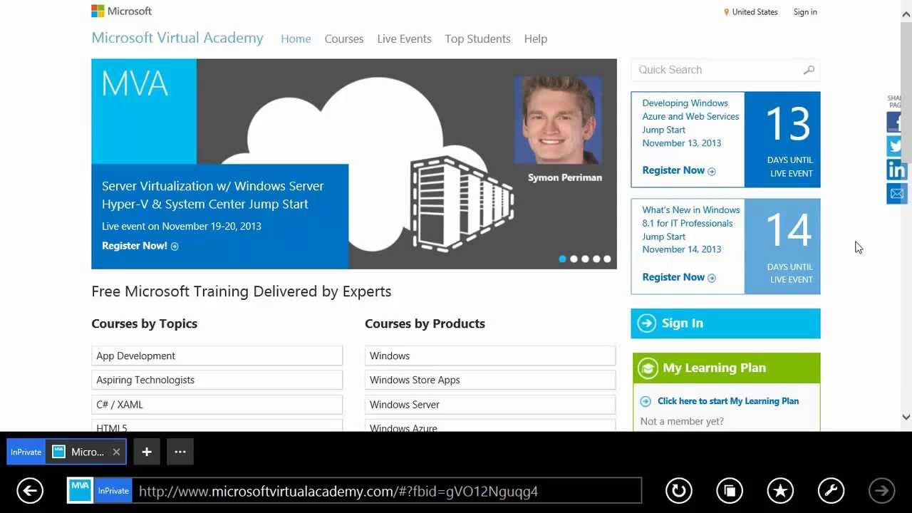The image size is (912, 513).
Task: Click Register Now! in the banner
Action: click(x=140, y=246)
